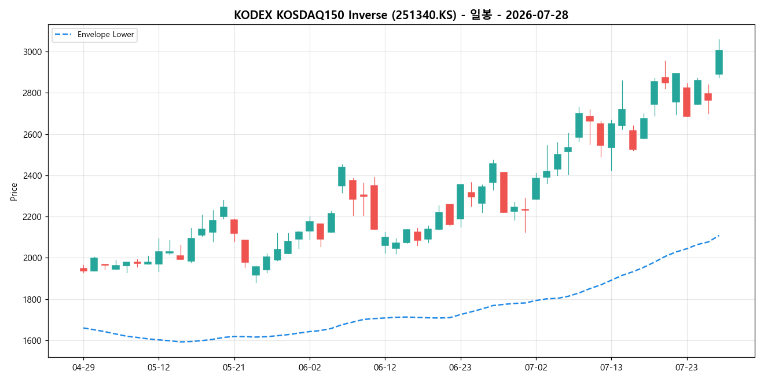This screenshot has height=382, width=764.
Task: Click the candle directly above the 07-23 tick
Action: 686,102
